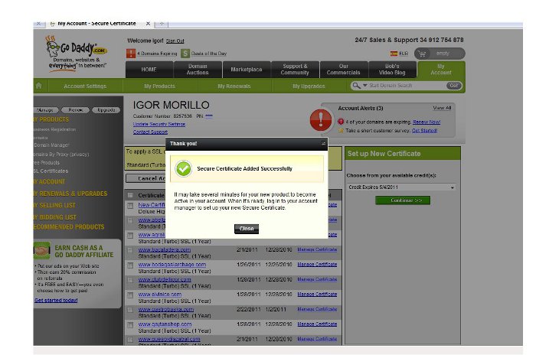This screenshot has width=536, height=355.
Task: Click the large red Account Alerts exclamation icon
Action: 320,119
